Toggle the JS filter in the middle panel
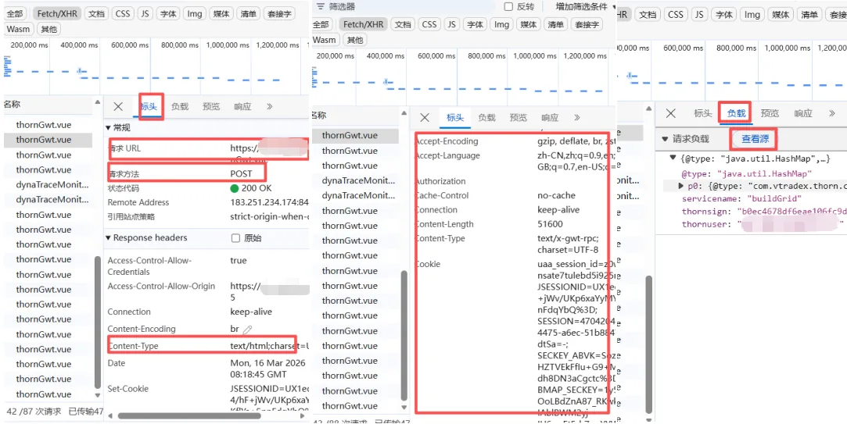 pos(451,24)
